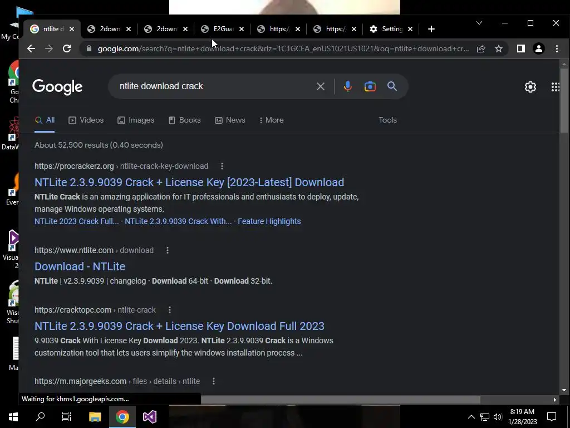
Task: Close the first 2down tab
Action: pyautogui.click(x=129, y=29)
